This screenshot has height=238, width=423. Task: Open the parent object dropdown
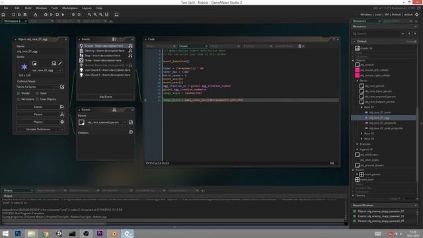125,122
